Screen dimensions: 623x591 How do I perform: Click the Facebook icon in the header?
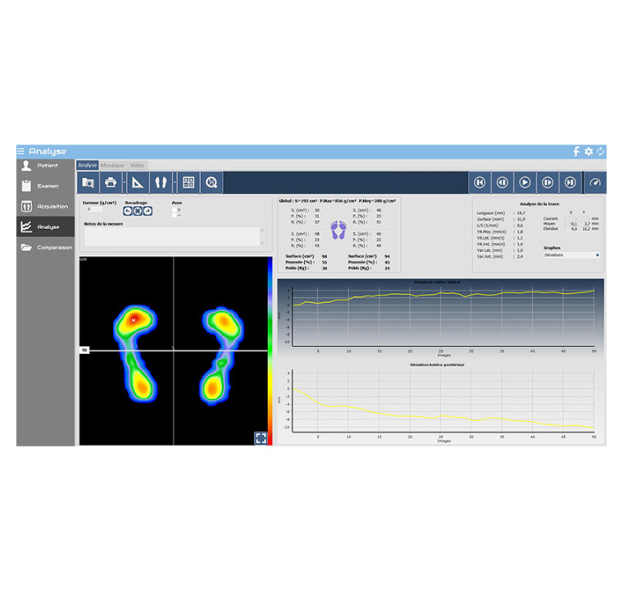tap(576, 151)
